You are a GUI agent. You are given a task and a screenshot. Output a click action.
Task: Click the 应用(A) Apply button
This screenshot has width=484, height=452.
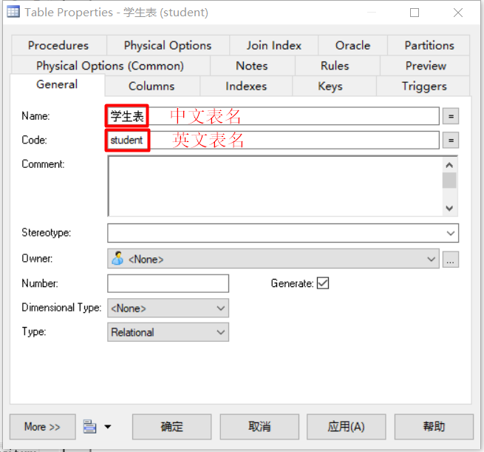click(347, 427)
